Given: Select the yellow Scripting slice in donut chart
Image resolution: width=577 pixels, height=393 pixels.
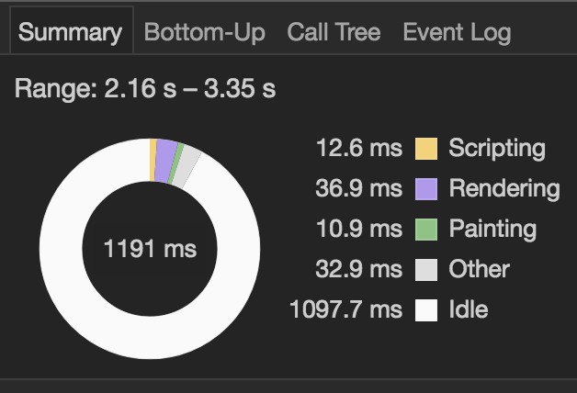Looking at the screenshot, I should (x=153, y=160).
